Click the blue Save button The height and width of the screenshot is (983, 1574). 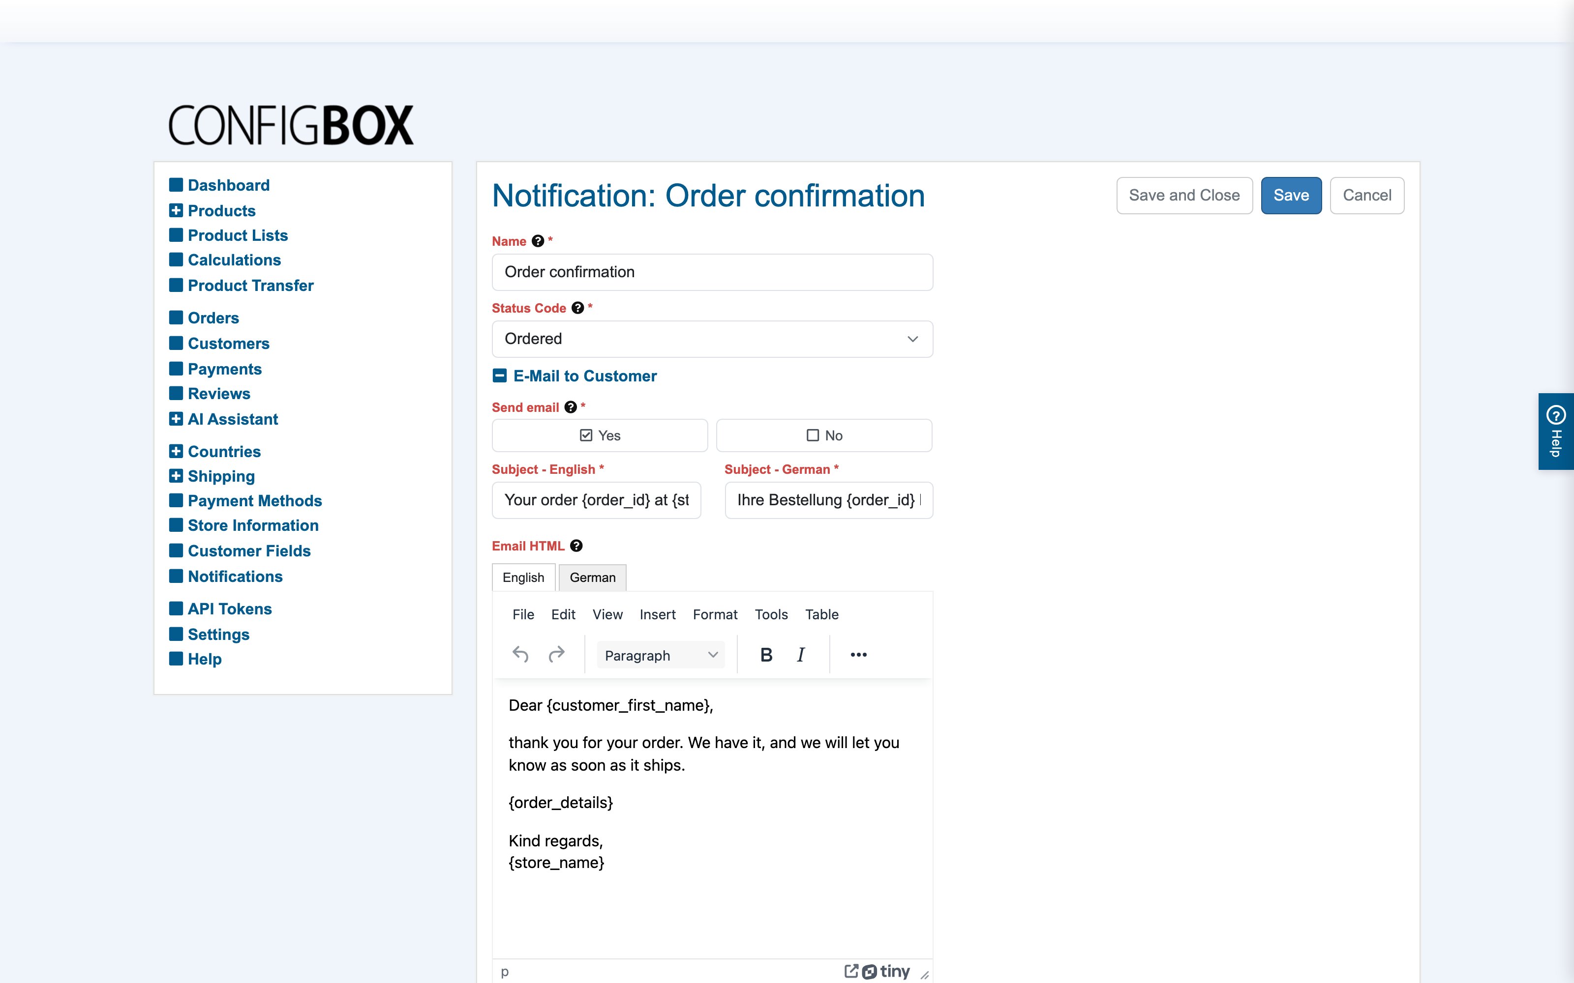click(x=1291, y=195)
